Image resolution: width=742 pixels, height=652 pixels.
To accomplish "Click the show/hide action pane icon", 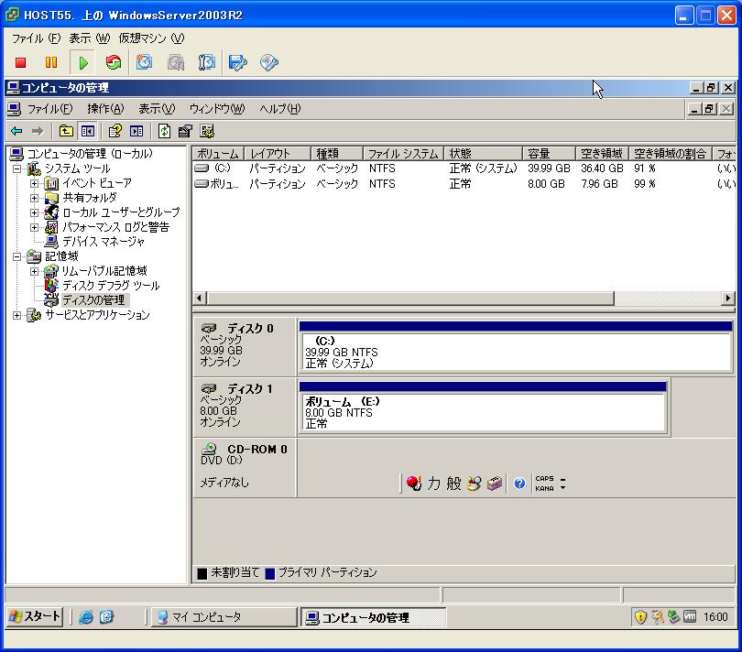I will [x=136, y=131].
